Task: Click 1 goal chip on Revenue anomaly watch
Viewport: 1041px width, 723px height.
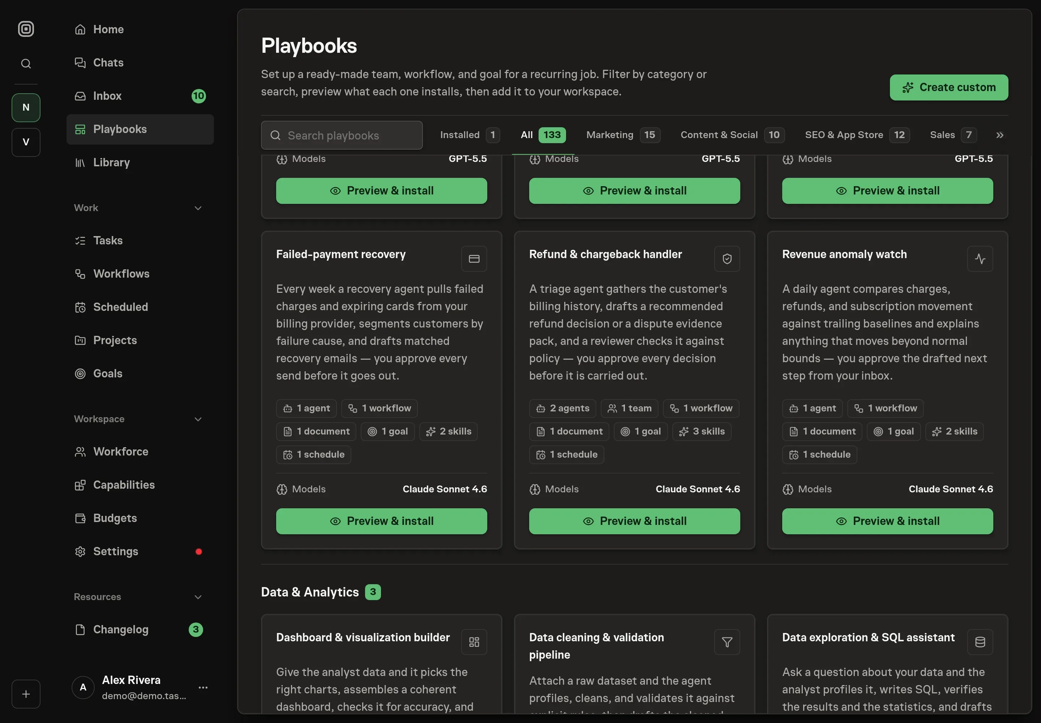Action: [x=894, y=432]
